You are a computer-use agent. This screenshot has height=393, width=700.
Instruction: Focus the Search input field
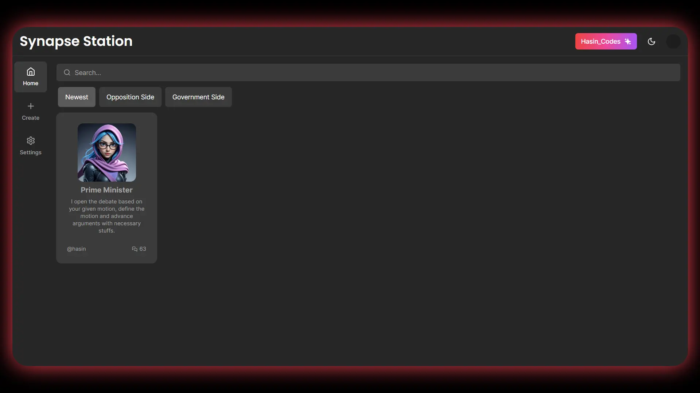pos(368,73)
